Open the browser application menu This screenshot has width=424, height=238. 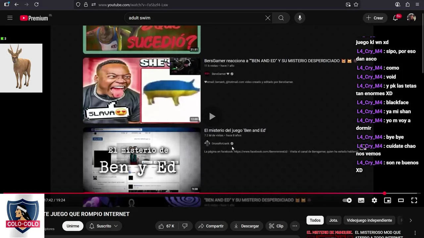(417, 5)
